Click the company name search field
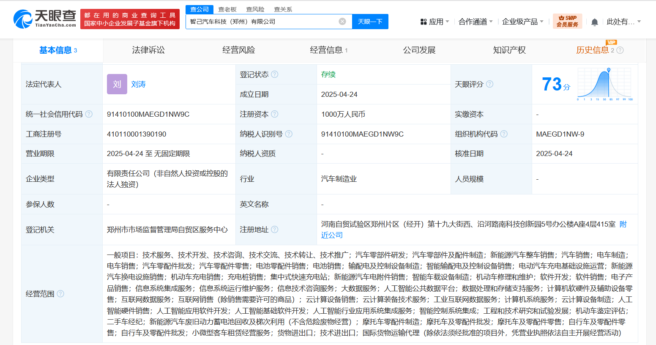 [262, 22]
